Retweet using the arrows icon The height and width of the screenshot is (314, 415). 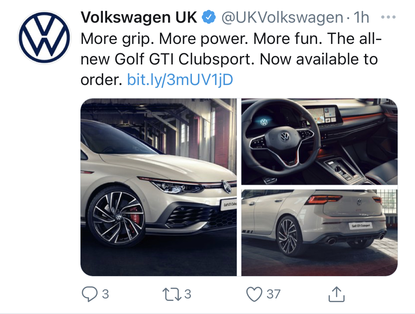pos(172,294)
